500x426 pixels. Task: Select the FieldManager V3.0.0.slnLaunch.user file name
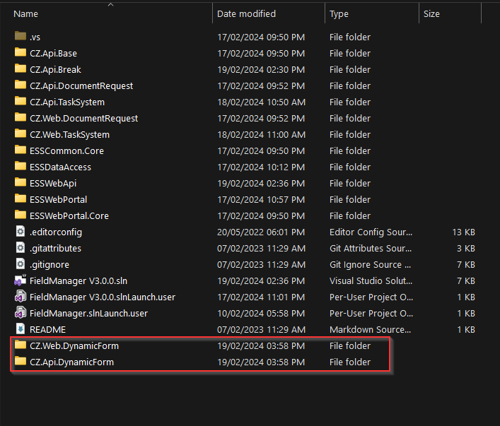click(x=103, y=297)
